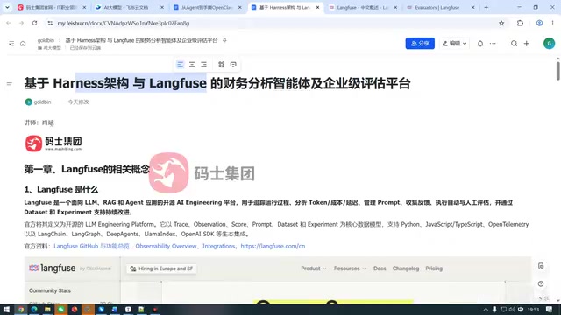
Task: Expand the Product menu in embedded image
Action: [x=314, y=269]
